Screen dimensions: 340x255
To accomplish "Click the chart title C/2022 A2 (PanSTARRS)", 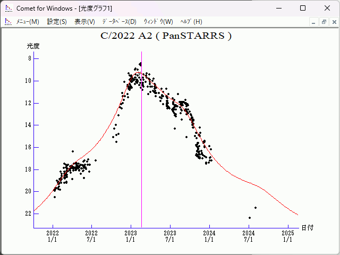I will coord(166,36).
